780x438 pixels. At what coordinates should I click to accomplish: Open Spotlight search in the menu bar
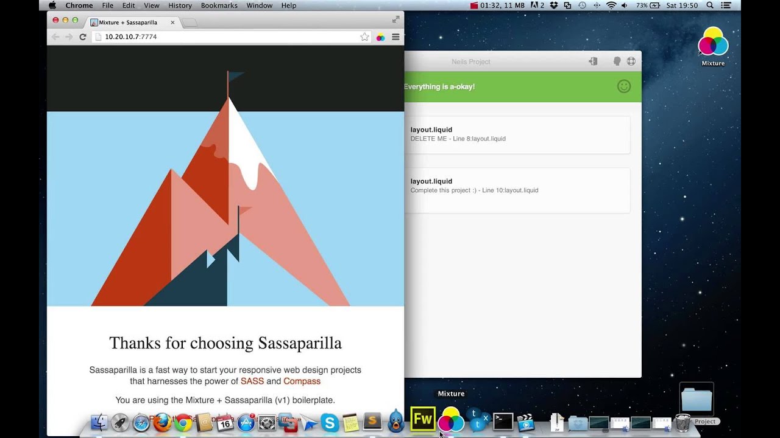(x=710, y=5)
